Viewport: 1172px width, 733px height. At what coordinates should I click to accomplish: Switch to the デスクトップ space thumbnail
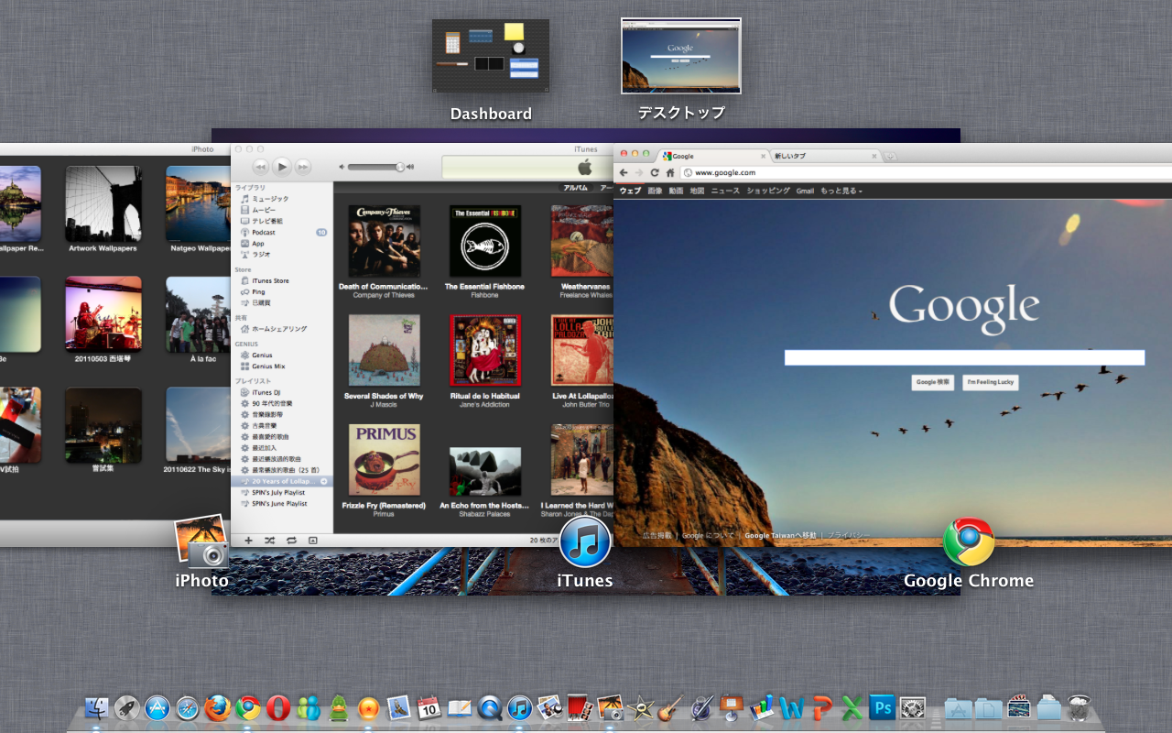coord(681,56)
